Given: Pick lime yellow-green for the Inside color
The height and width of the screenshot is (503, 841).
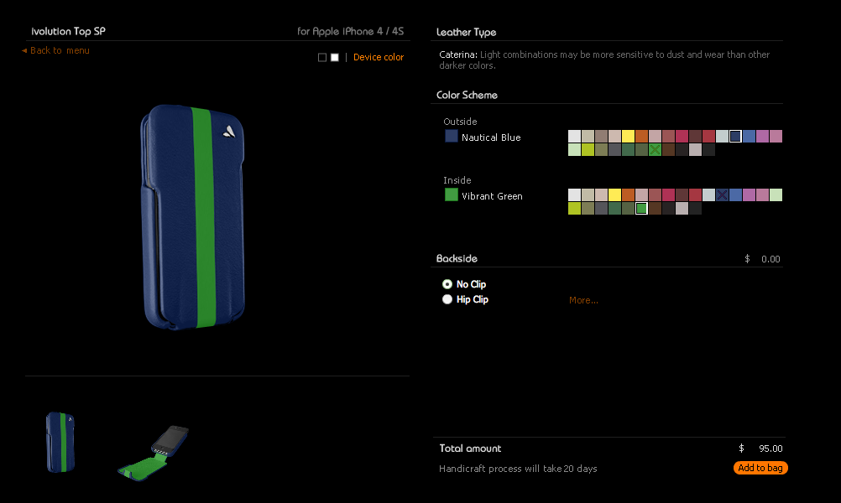Looking at the screenshot, I should (x=574, y=208).
